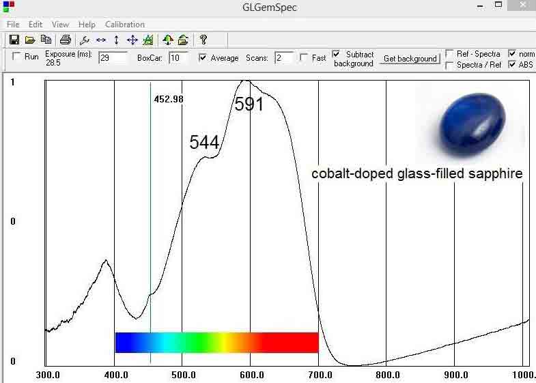Open settings with the wrench icon
Viewport: 536px width, 383px height.
(x=85, y=40)
